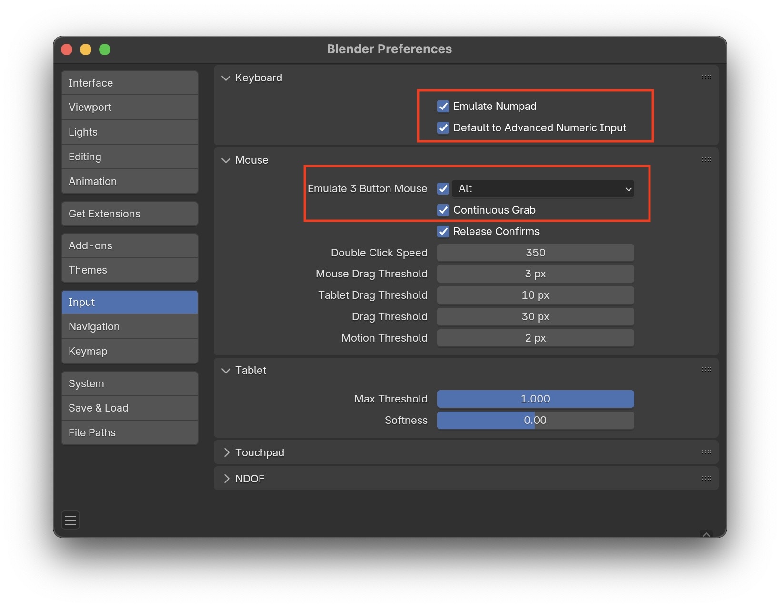Switch to the Themes tab
780x608 pixels.
pos(130,270)
